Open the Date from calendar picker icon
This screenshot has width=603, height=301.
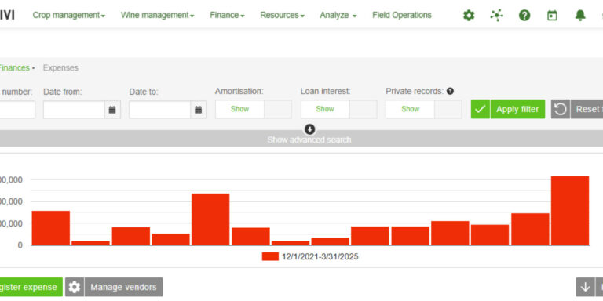(112, 110)
